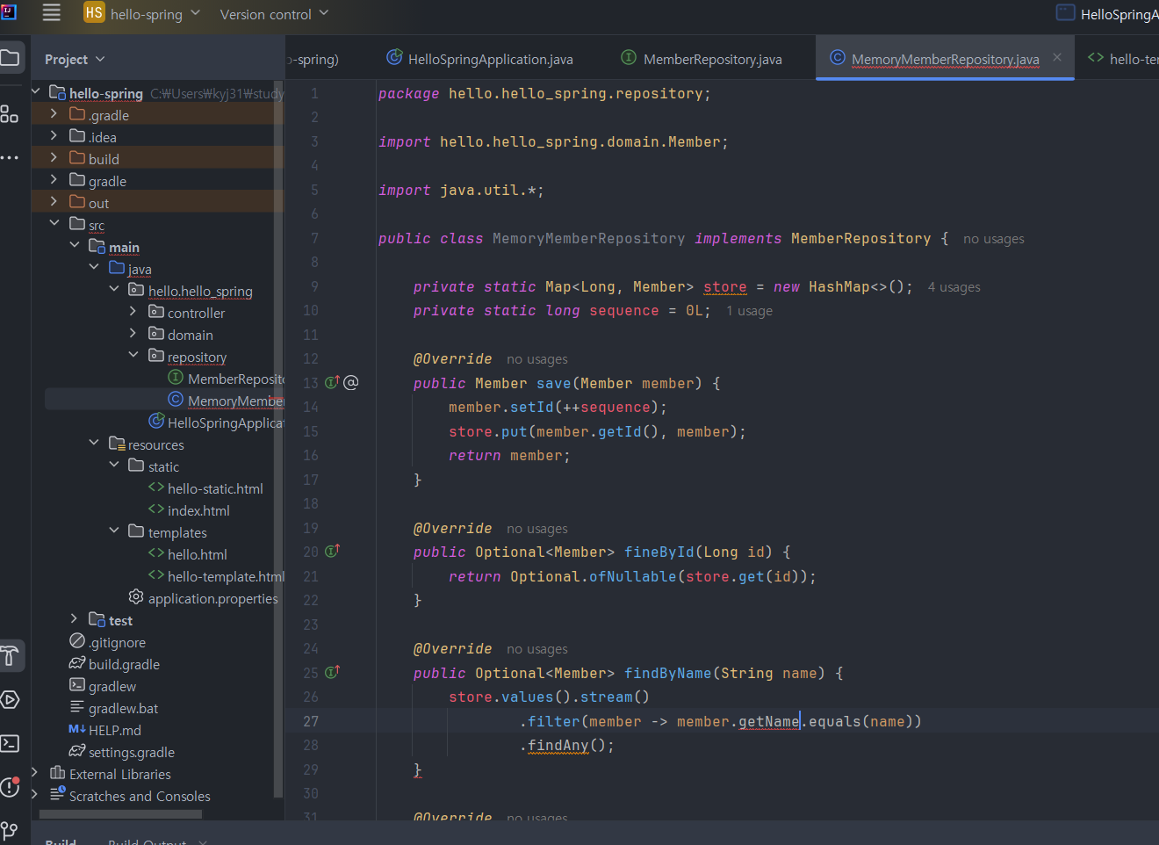Open HelloSpringApplication run configuration selector
Screen dimensions: 1159x845
tap(1107, 13)
